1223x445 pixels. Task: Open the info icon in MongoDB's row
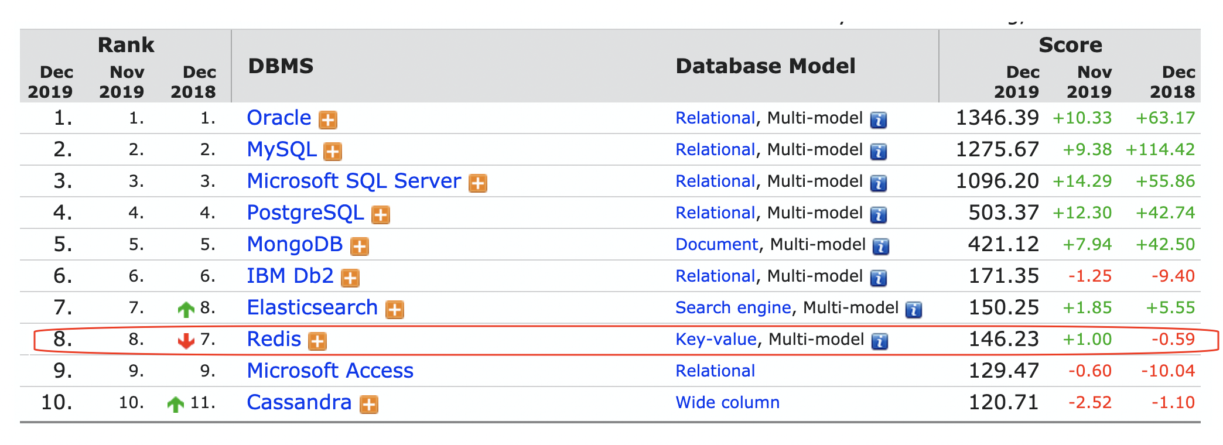coord(881,247)
